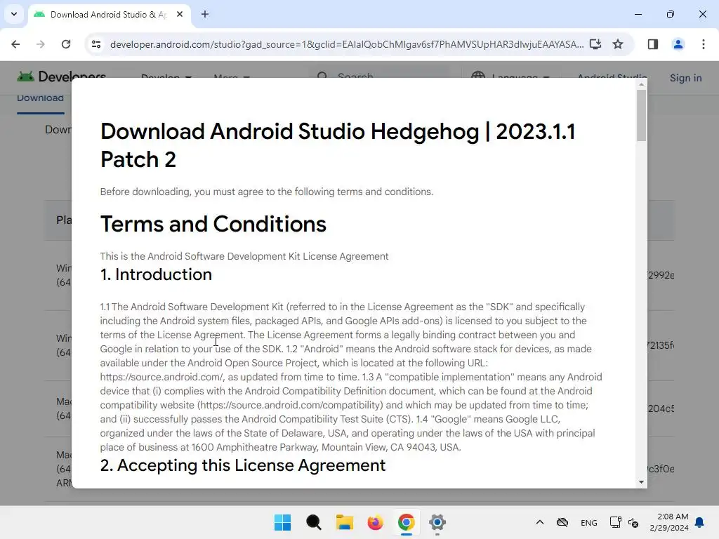This screenshot has height=539, width=719.
Task: Open the clock showing 2:08 AM
Action: click(x=669, y=522)
